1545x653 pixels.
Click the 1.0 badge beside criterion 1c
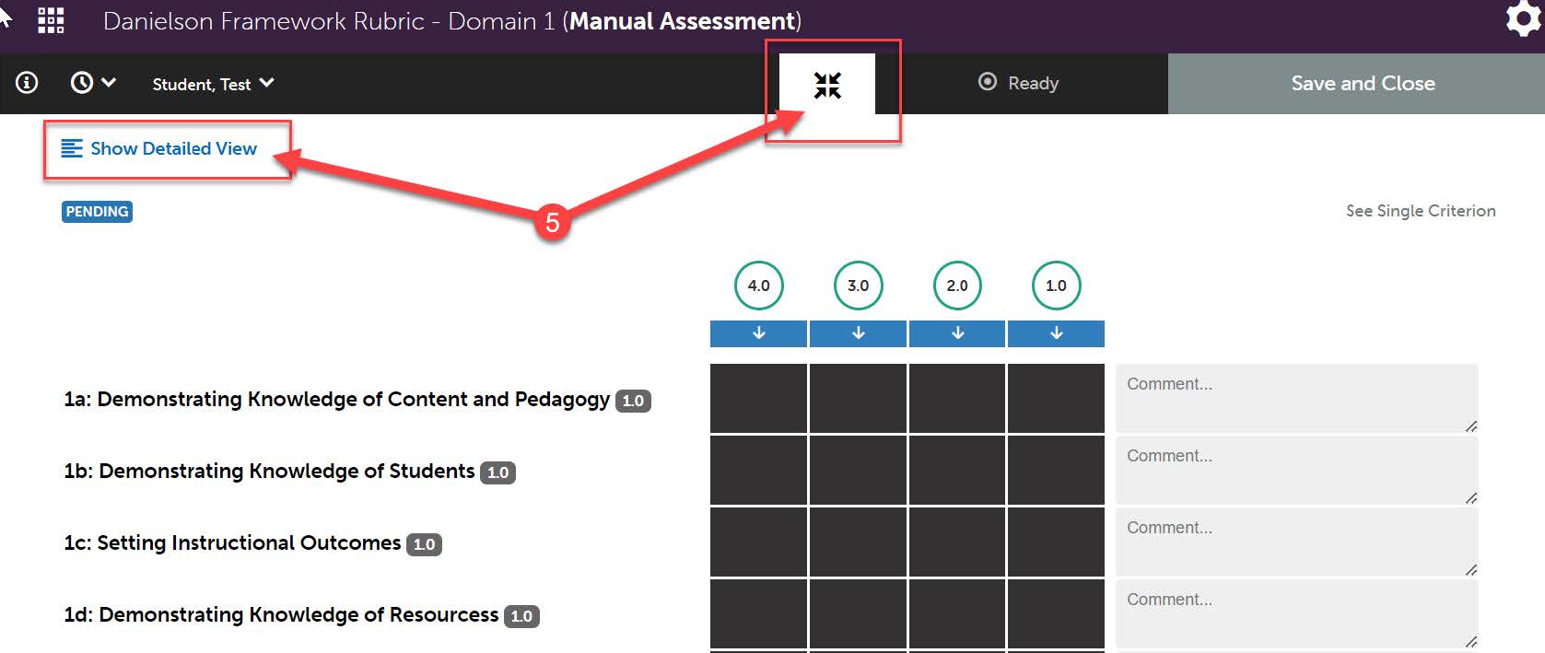coord(424,544)
